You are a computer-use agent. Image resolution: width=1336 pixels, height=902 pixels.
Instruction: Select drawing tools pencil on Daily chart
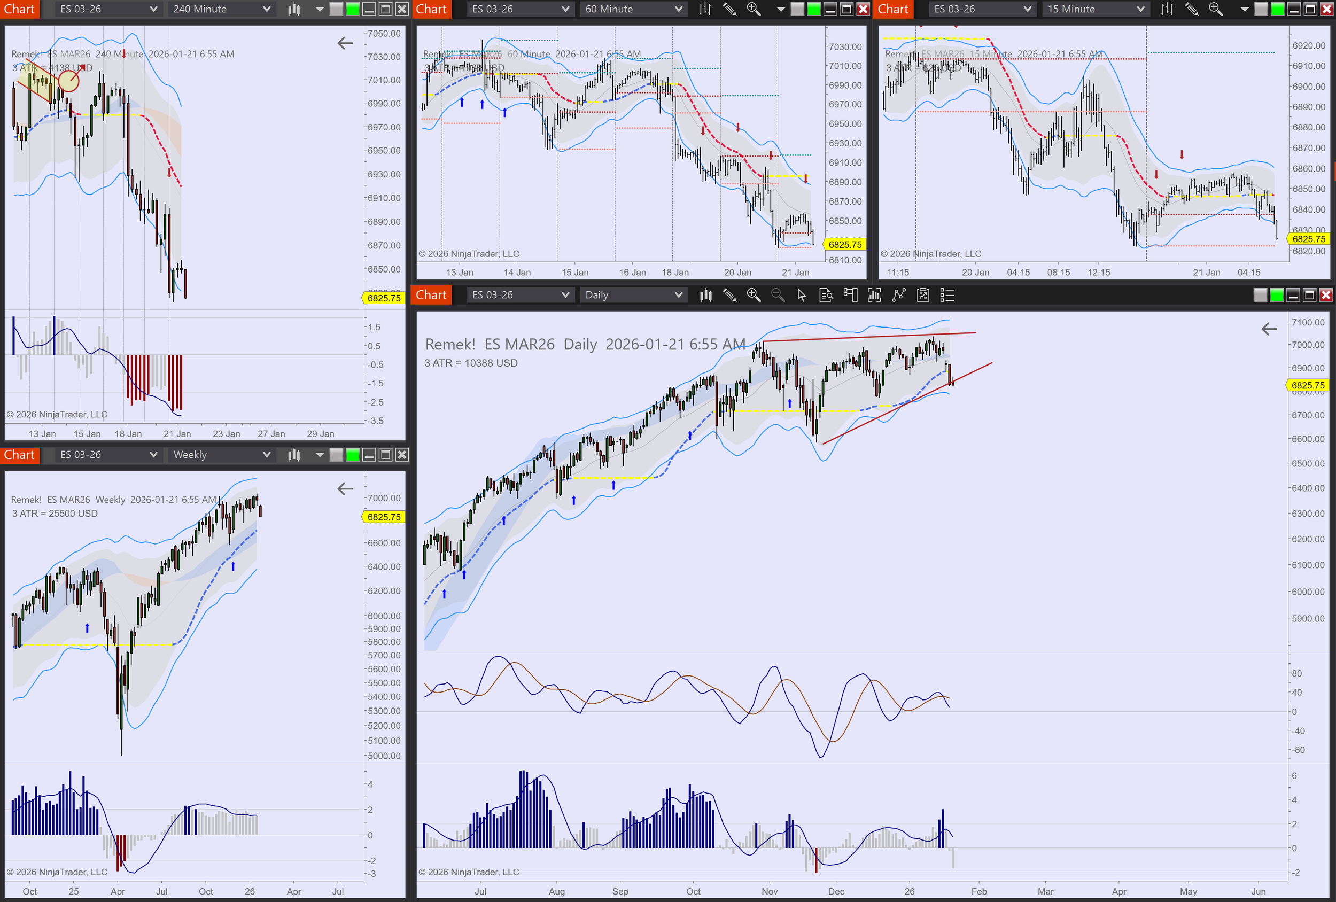click(729, 295)
